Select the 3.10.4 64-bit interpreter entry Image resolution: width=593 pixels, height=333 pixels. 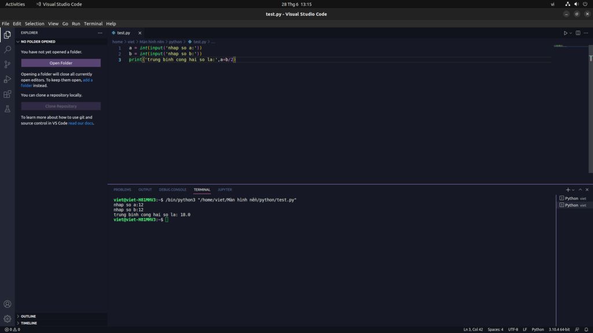(x=559, y=330)
